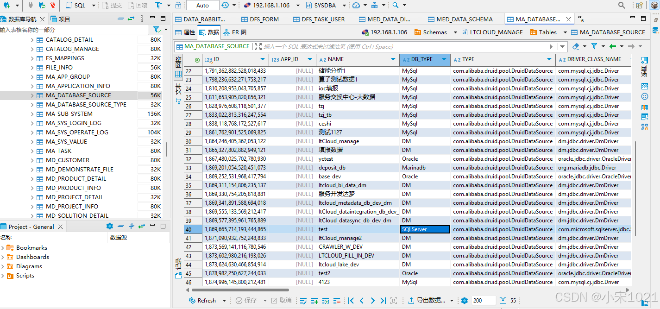Select the Marinadb cell for deposit_db
Image resolution: width=660 pixels, height=309 pixels.
(x=425, y=168)
